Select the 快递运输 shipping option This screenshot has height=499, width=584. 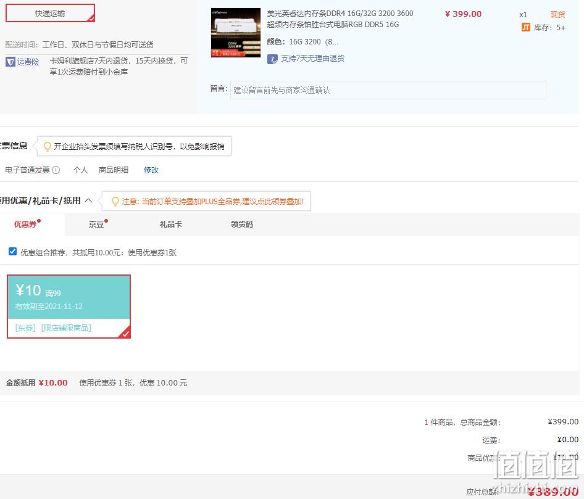[50, 14]
